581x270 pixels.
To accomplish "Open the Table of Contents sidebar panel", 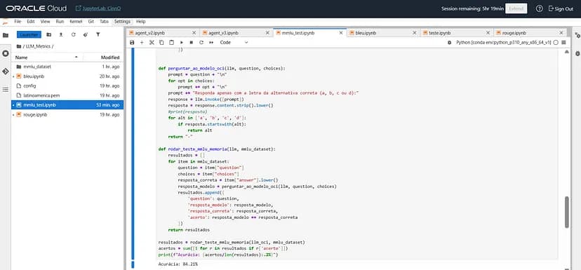I will [6, 89].
